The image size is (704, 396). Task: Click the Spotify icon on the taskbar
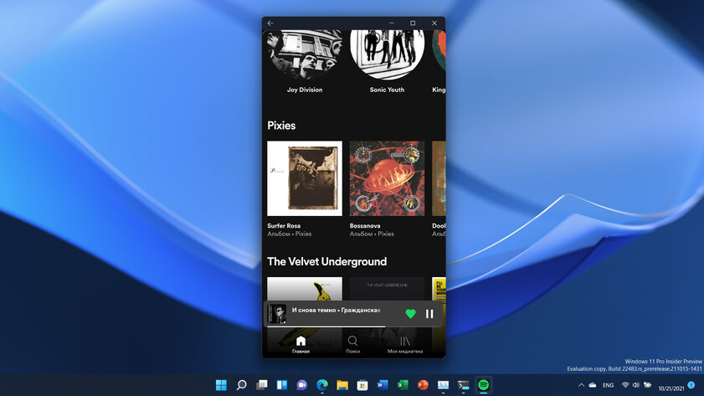pos(484,385)
